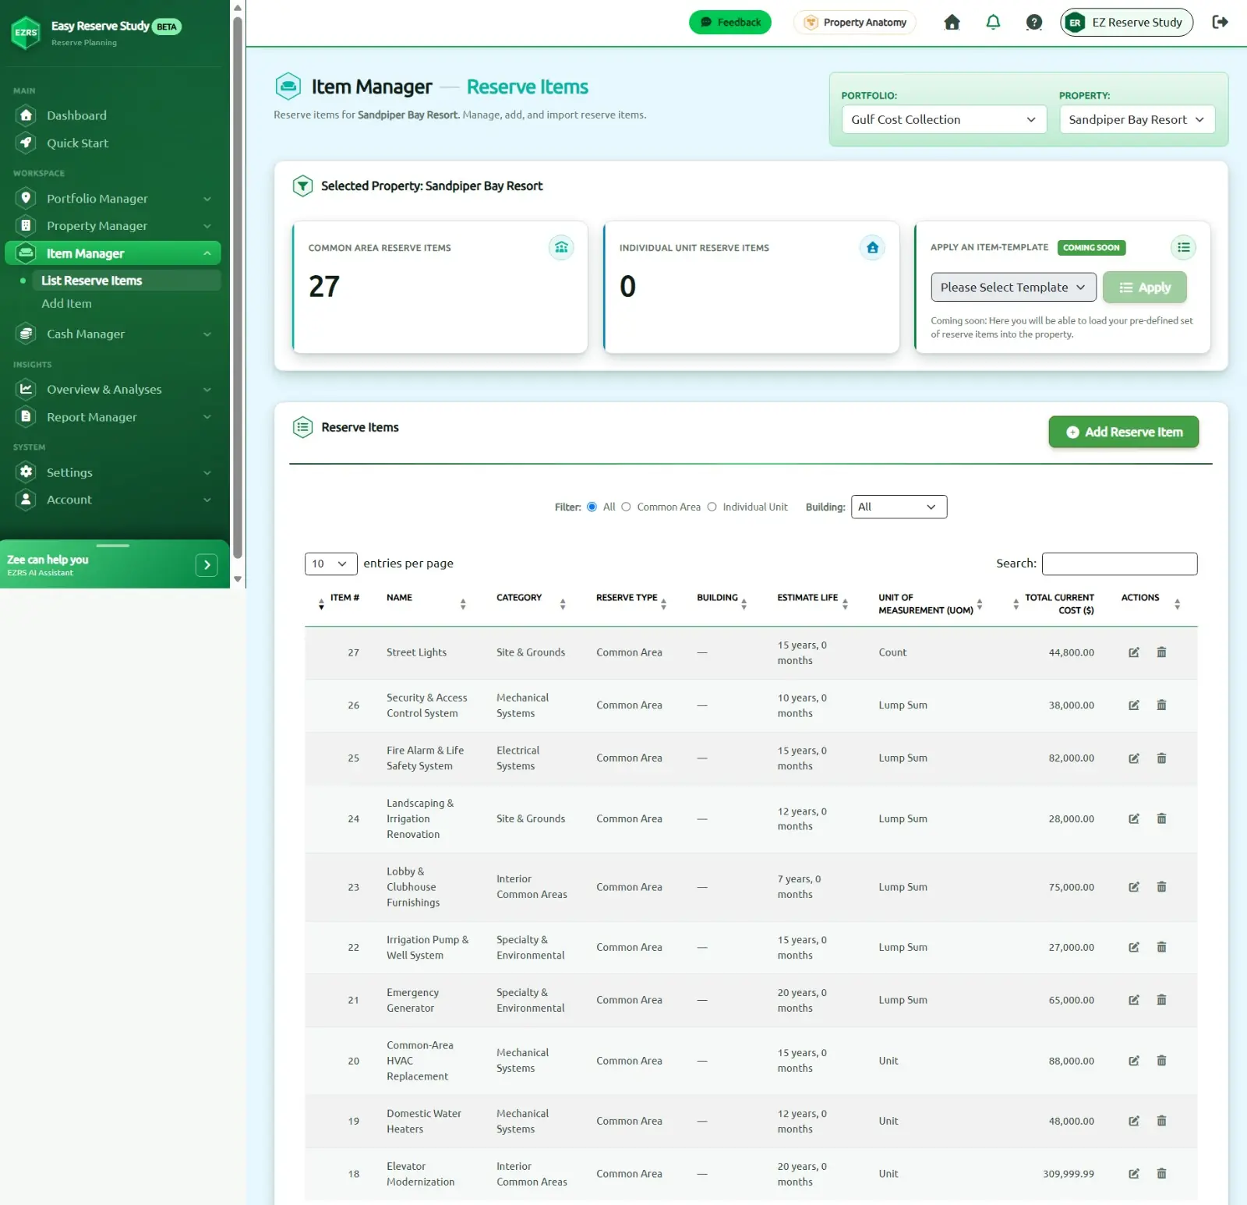Focus the Search input field

1119,564
